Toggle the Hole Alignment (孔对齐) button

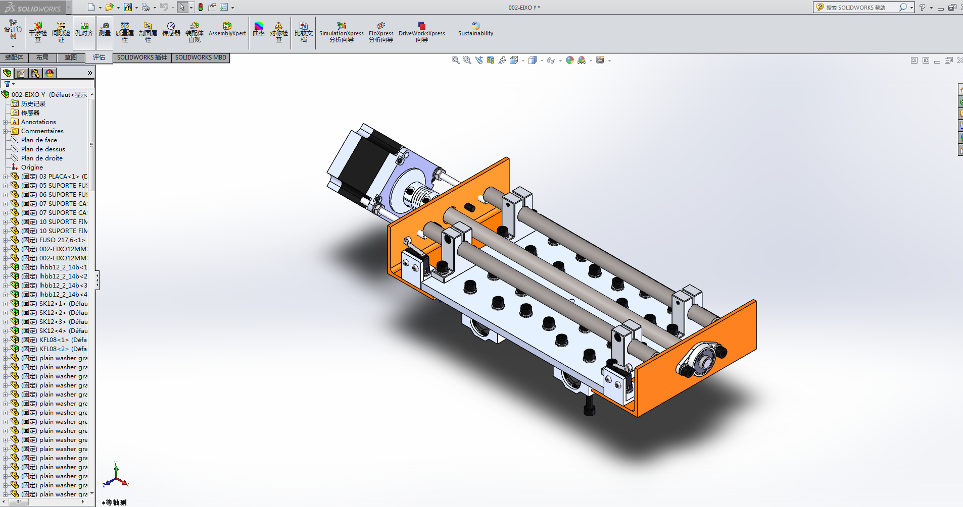pyautogui.click(x=84, y=30)
